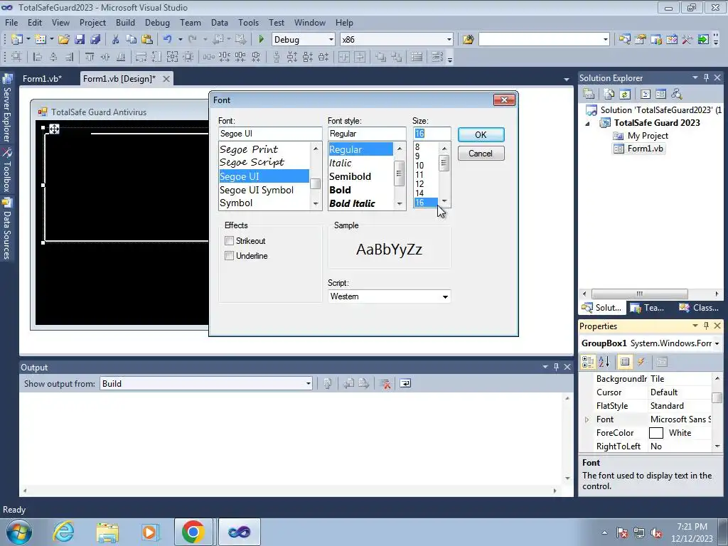The height and width of the screenshot is (546, 728).
Task: Click Cancel in the Font dialog
Action: click(x=481, y=154)
